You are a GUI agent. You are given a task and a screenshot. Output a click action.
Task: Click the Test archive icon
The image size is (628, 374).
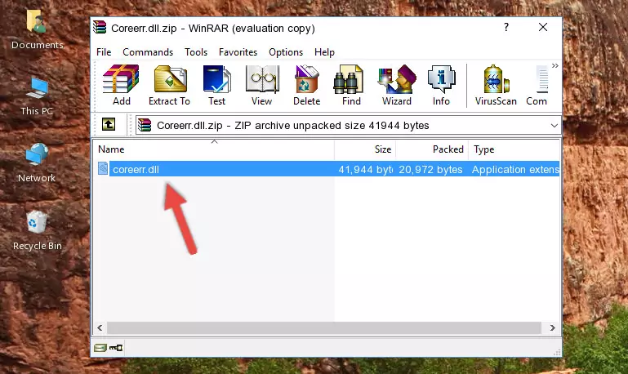216,85
